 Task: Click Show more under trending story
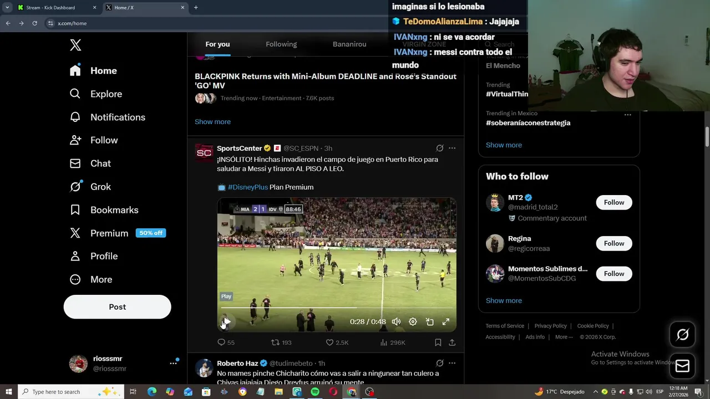point(212,121)
